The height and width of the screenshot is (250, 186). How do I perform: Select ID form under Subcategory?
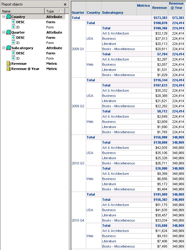point(18,58)
